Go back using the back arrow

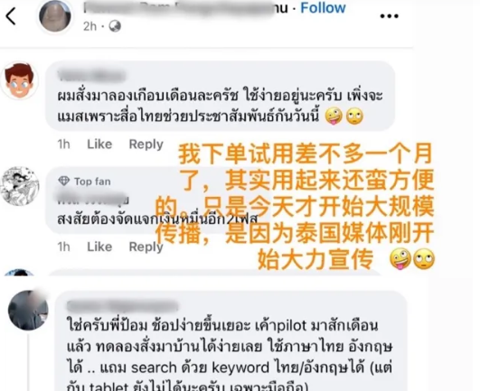(x=11, y=16)
